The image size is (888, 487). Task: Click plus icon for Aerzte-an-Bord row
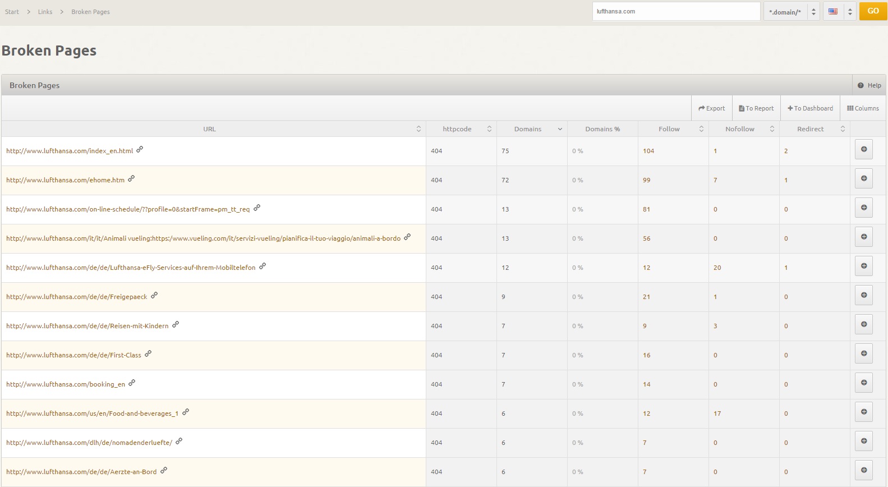(x=864, y=470)
